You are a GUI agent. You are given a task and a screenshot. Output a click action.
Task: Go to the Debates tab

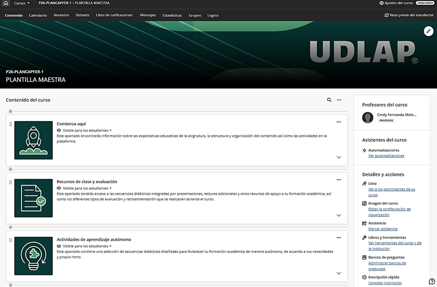click(x=82, y=15)
